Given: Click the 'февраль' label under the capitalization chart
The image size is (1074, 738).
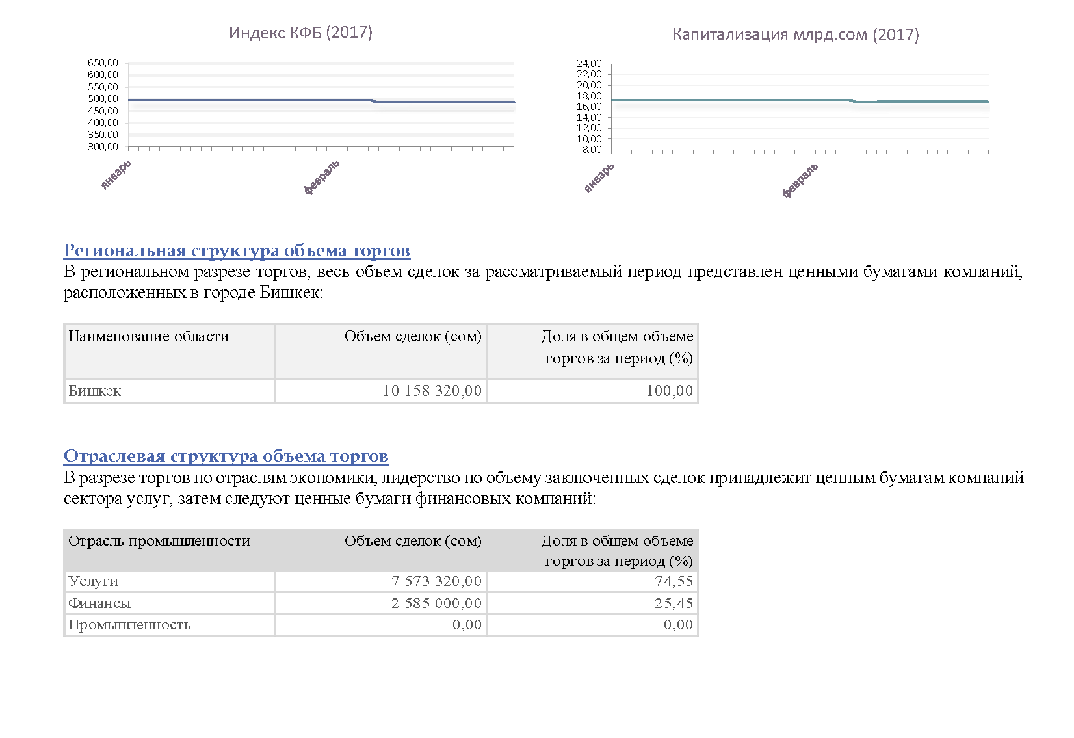Looking at the screenshot, I should click(x=800, y=180).
